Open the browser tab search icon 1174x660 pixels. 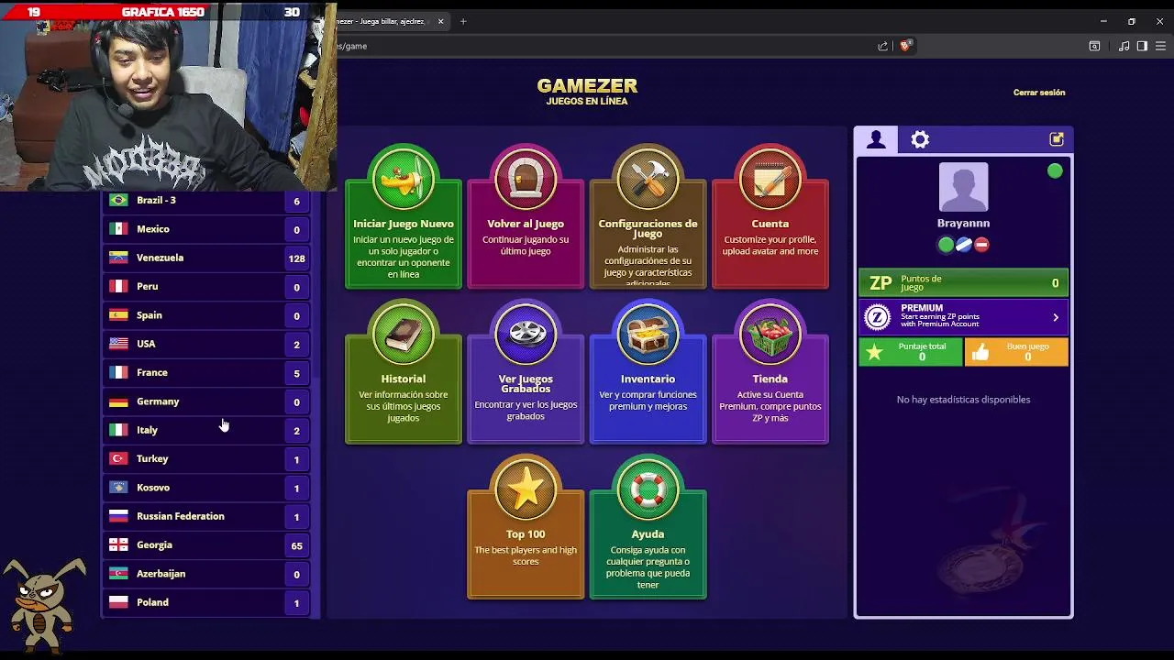pos(1094,46)
